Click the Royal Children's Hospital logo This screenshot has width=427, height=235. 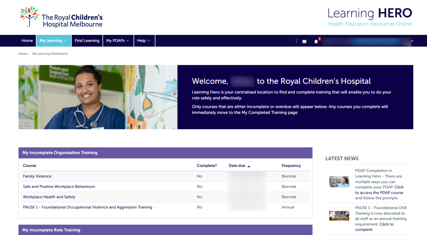coord(61,17)
